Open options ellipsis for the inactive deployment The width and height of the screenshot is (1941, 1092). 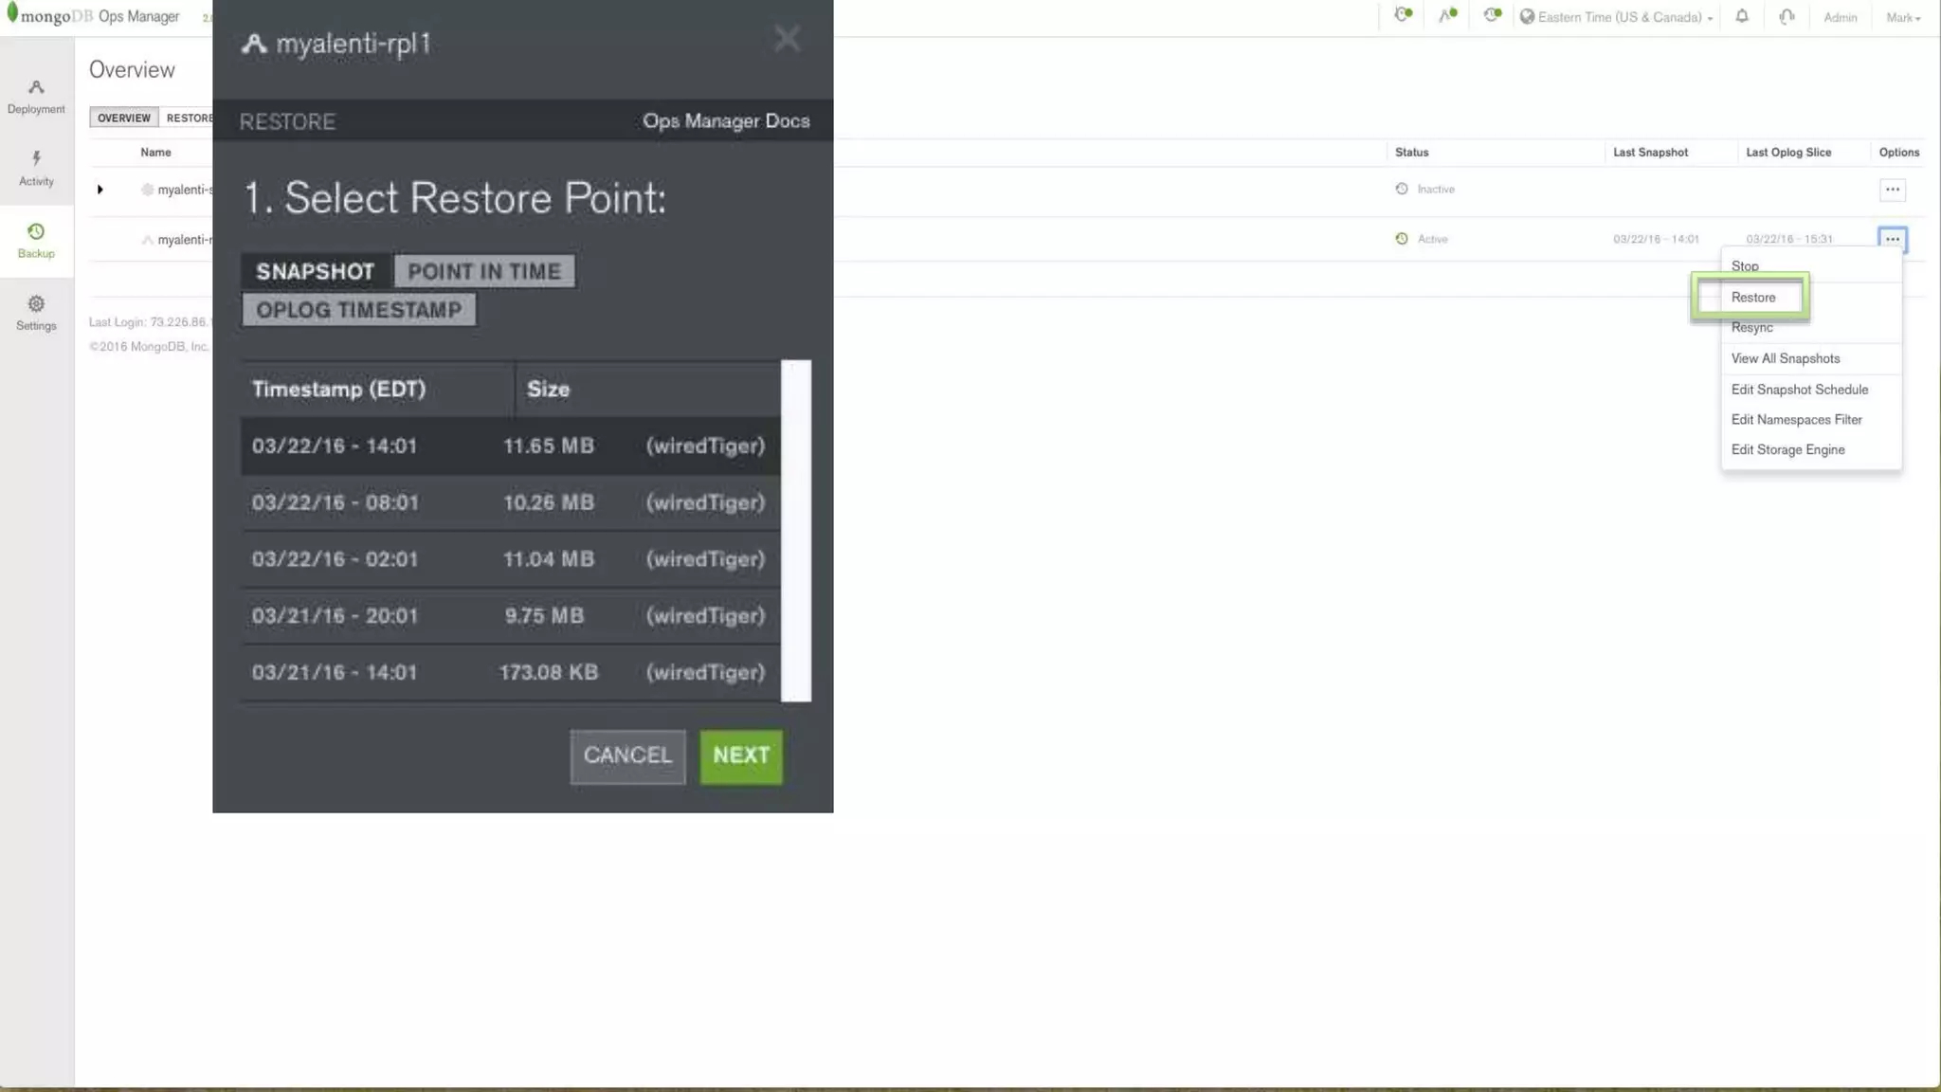pos(1892,190)
